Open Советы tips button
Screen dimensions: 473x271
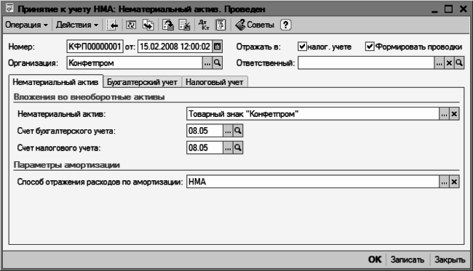coord(255,25)
